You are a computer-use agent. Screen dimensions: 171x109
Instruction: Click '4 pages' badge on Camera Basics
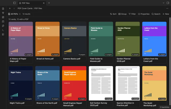coord(82,54)
